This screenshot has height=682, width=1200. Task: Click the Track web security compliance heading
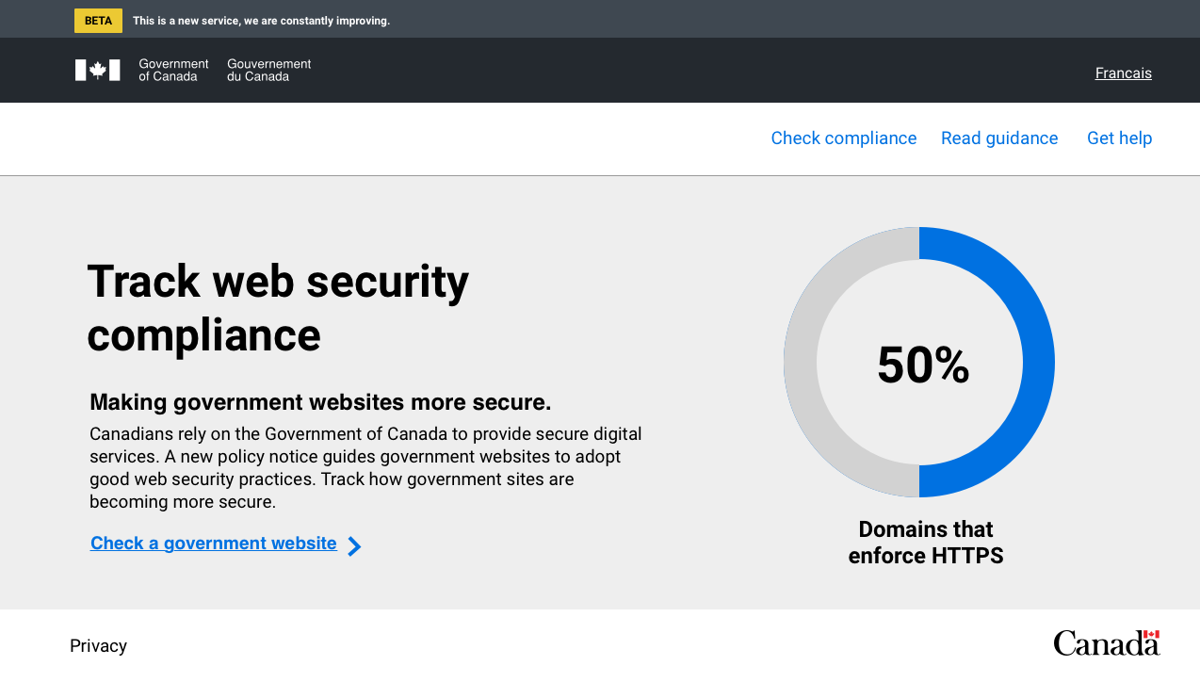[x=278, y=308]
